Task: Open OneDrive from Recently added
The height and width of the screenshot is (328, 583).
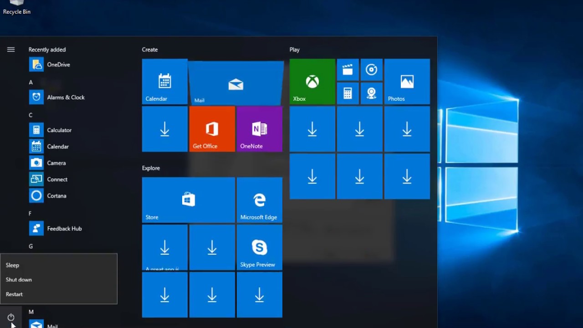Action: 73,65
